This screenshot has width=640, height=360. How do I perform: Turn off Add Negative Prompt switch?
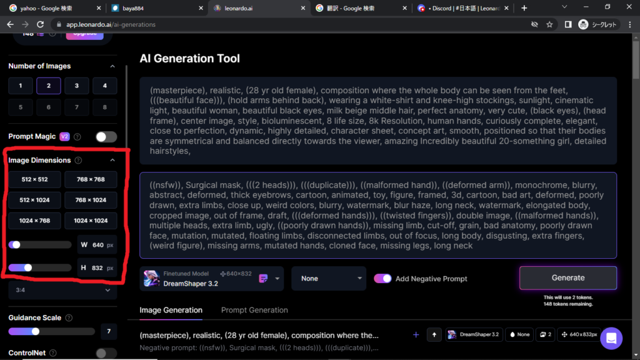[x=382, y=279]
